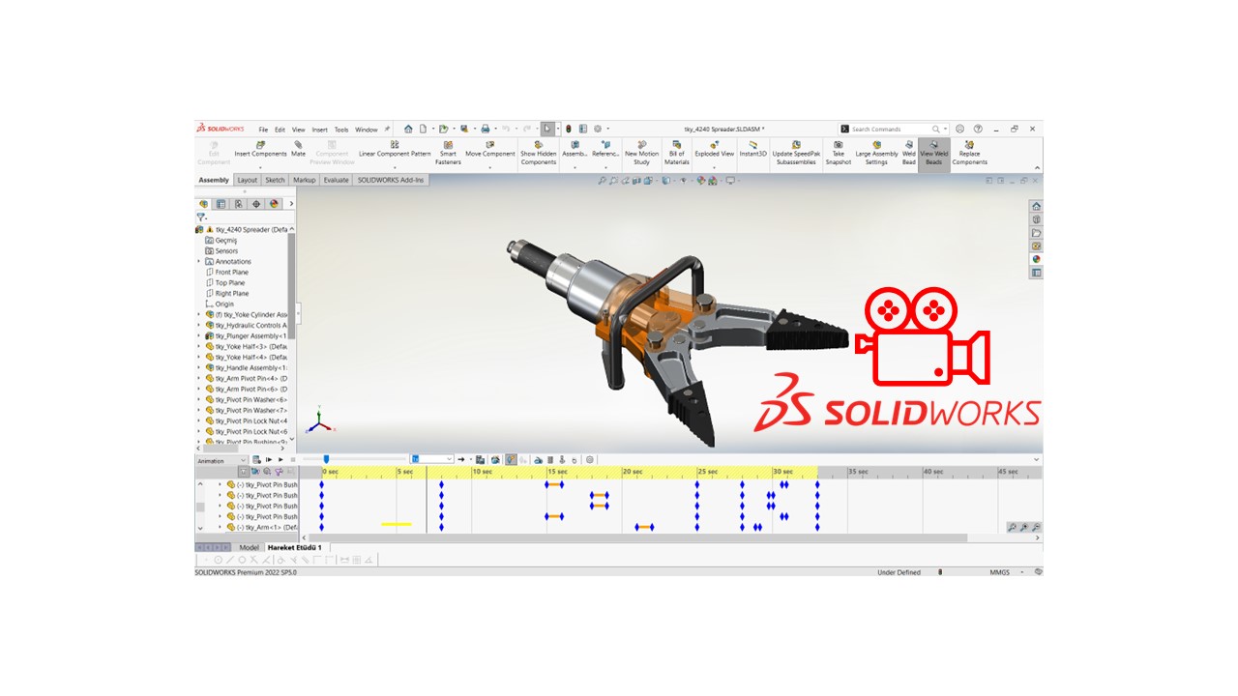Click the Rebuild traffic light icon
Viewport: 1238px width, 696px height.
[x=569, y=129]
